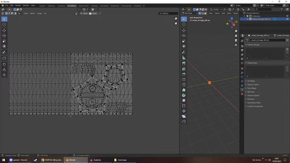
Task: Expand the Custom Properties panel
Action: pos(255,106)
